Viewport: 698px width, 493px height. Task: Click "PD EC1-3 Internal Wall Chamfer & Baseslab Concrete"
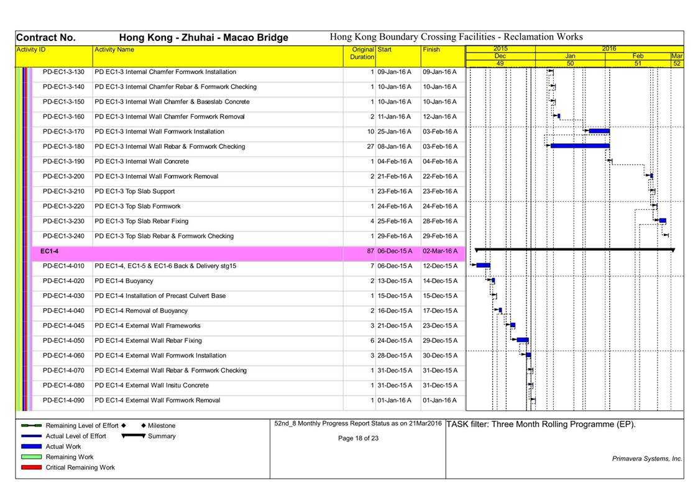(172, 102)
